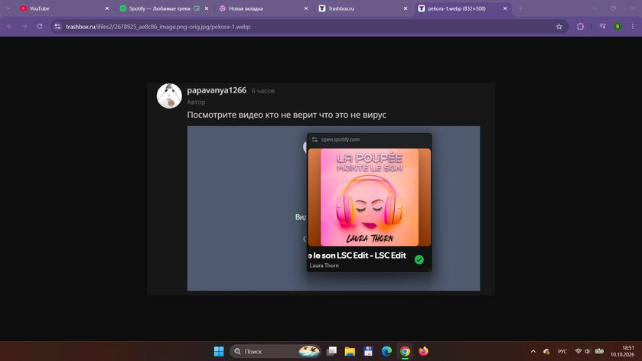Switch input language via РУС indicator

click(562, 351)
